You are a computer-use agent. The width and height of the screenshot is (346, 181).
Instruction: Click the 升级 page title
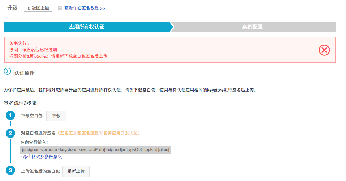coord(12,8)
